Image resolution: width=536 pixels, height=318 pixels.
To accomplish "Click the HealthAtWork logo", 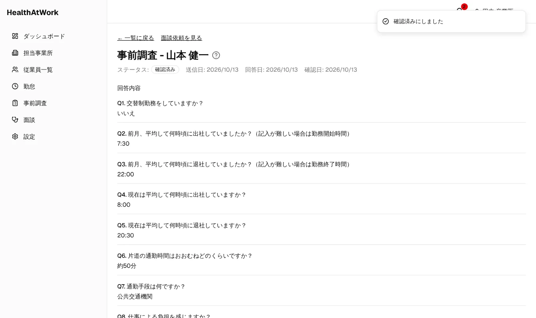I will [x=32, y=12].
